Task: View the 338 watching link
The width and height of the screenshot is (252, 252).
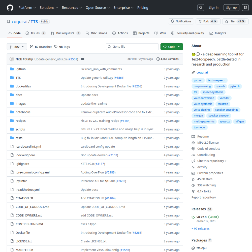Action: 206,185
